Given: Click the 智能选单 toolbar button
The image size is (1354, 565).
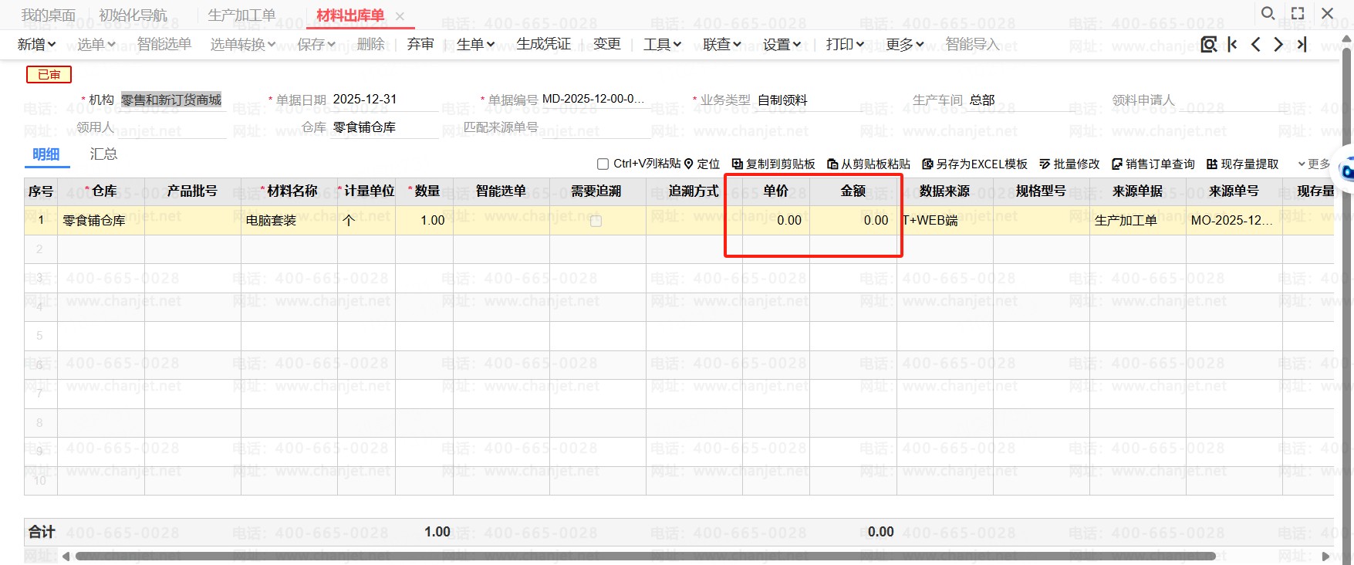Looking at the screenshot, I should [x=164, y=44].
